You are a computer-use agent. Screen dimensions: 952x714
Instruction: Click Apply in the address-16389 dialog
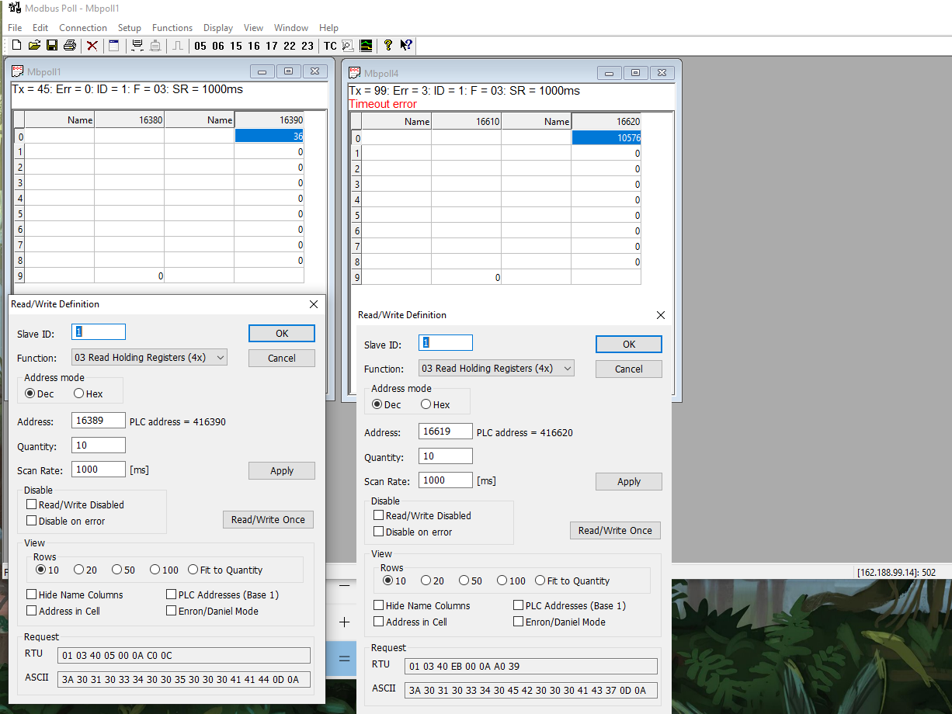point(282,470)
